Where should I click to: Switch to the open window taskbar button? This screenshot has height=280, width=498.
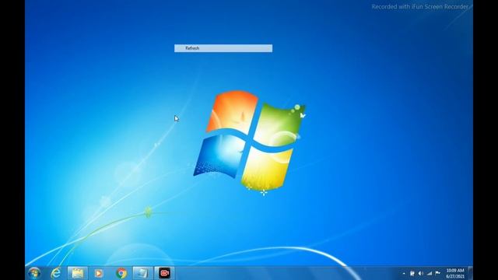(142, 273)
